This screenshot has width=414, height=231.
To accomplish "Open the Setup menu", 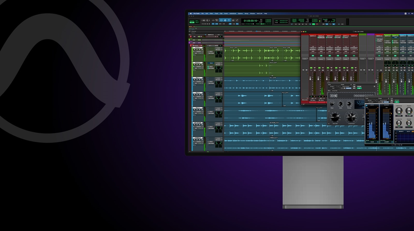I will click(x=246, y=13).
